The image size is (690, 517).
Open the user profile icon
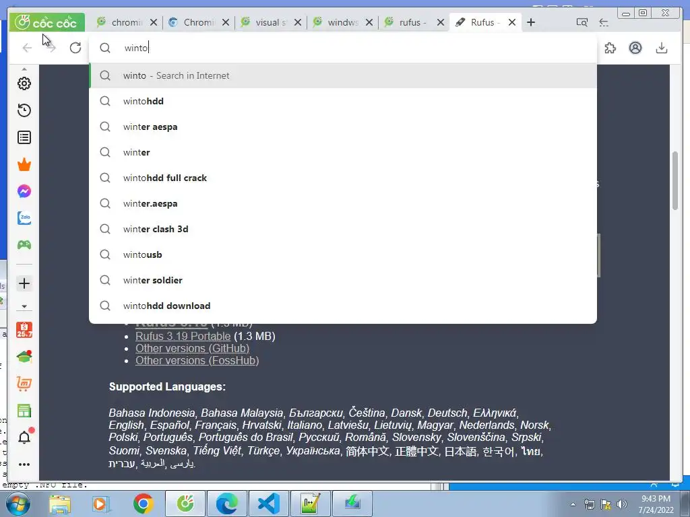point(635,48)
